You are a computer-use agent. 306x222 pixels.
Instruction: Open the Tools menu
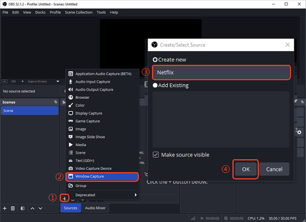(101, 12)
